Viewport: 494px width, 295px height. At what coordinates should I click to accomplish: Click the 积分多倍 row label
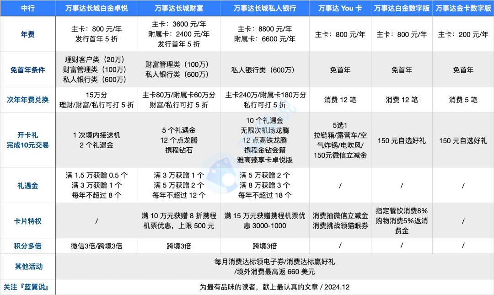(27, 246)
